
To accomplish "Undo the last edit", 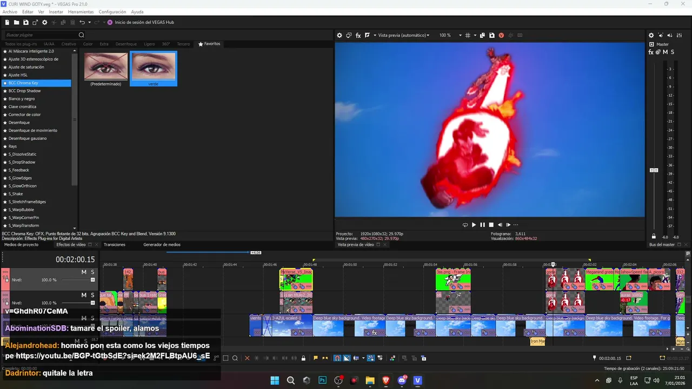I will pyautogui.click(x=82, y=22).
